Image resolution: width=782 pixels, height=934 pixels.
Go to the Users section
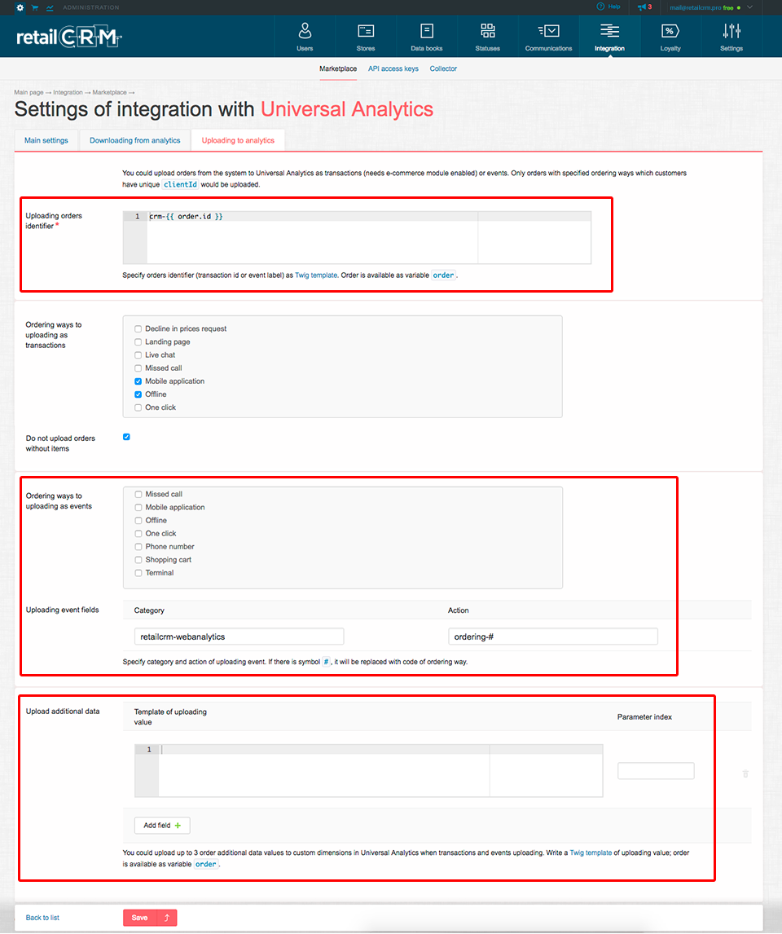click(305, 37)
